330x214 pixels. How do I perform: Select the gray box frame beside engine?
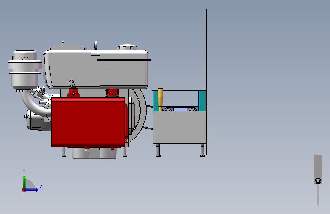(x=180, y=127)
